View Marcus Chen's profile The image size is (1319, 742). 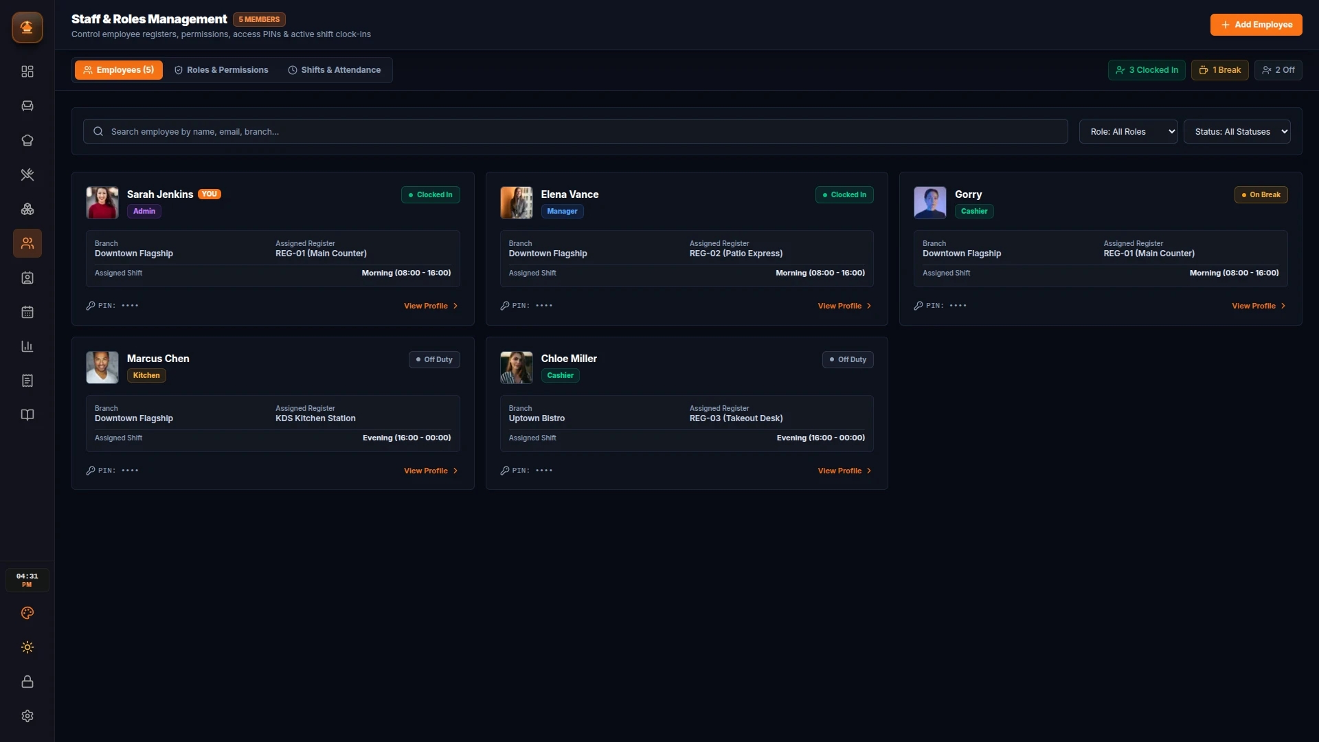[431, 471]
